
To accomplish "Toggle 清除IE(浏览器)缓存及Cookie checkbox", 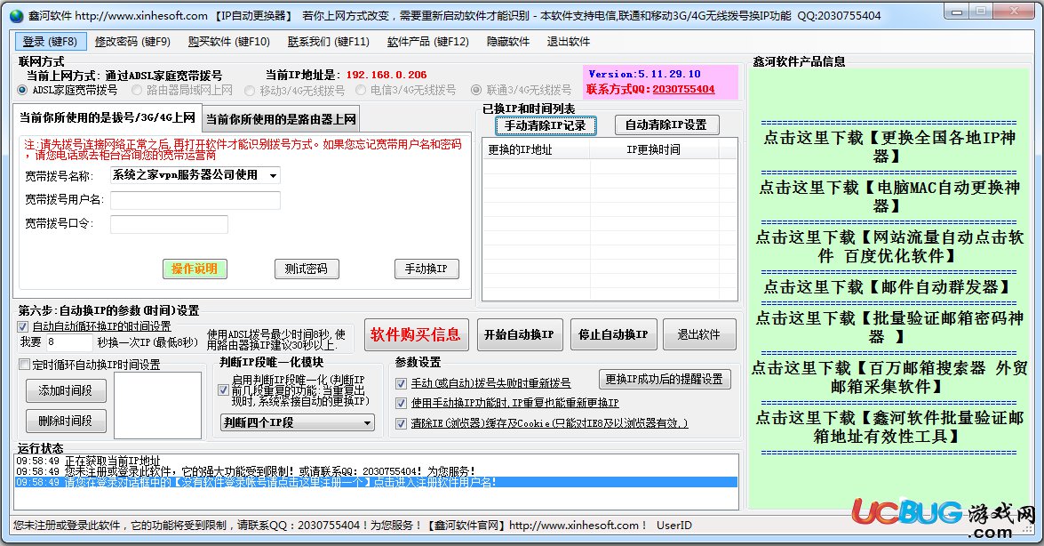I will (x=401, y=423).
